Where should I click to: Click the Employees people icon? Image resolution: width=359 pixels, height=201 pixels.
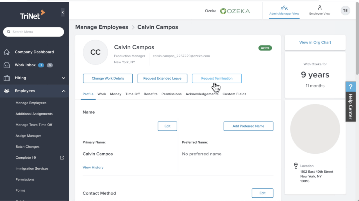click(6, 91)
